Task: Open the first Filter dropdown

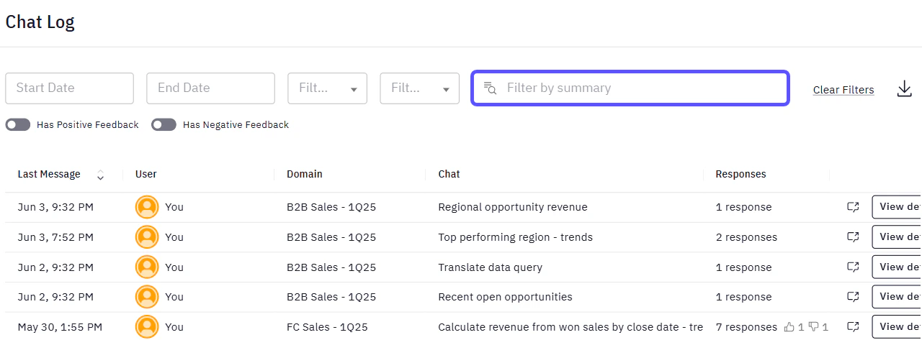Action: click(328, 88)
